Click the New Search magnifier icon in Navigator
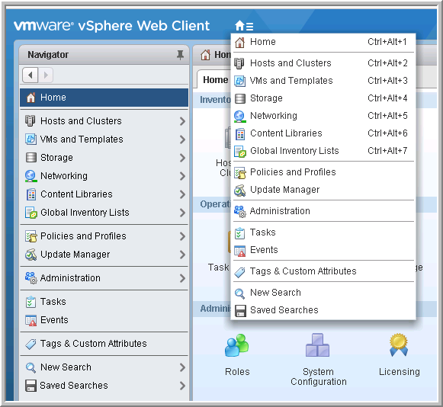Screen dimensions: 443x407 point(30,367)
